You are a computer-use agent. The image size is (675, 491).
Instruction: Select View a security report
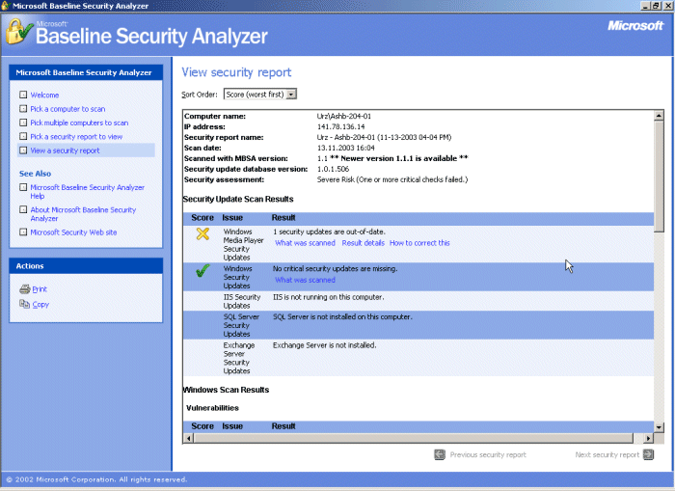[x=65, y=150]
